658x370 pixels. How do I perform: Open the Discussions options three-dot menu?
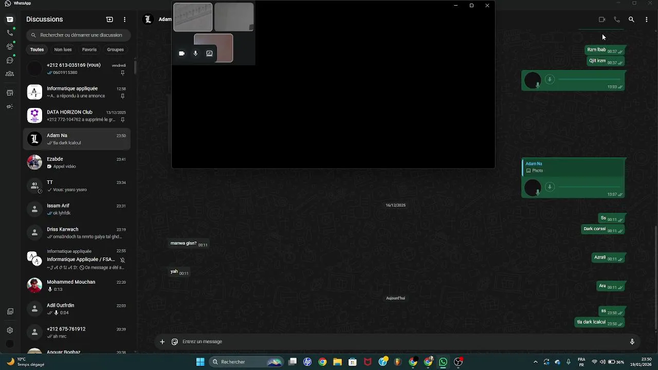pyautogui.click(x=124, y=20)
